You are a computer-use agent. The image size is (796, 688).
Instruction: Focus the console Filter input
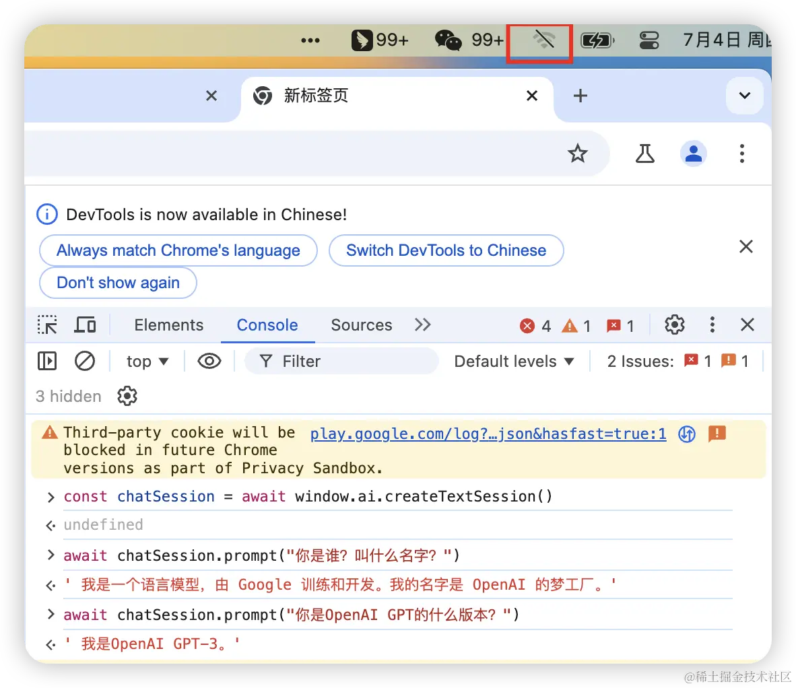pos(341,362)
